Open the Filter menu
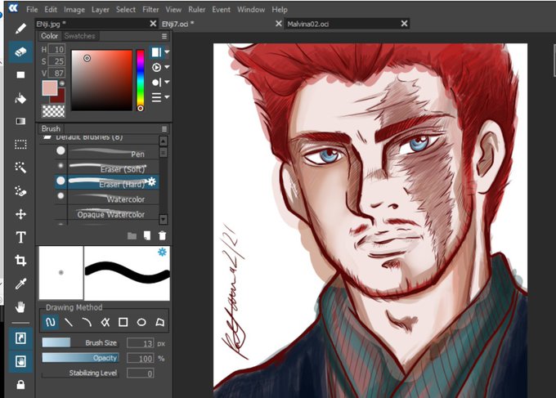 pyautogui.click(x=150, y=10)
